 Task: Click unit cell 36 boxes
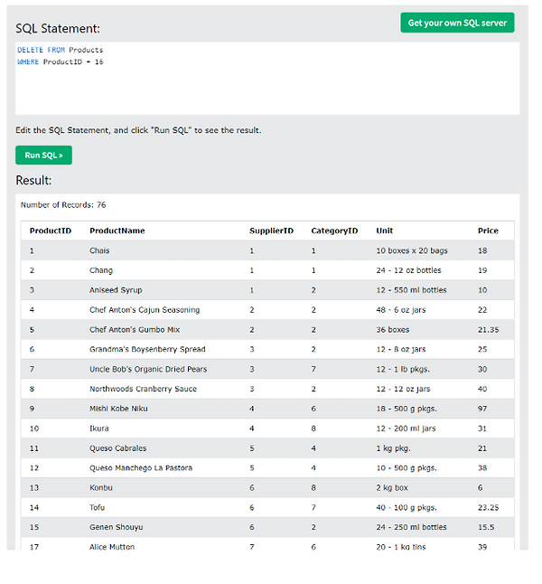point(392,330)
